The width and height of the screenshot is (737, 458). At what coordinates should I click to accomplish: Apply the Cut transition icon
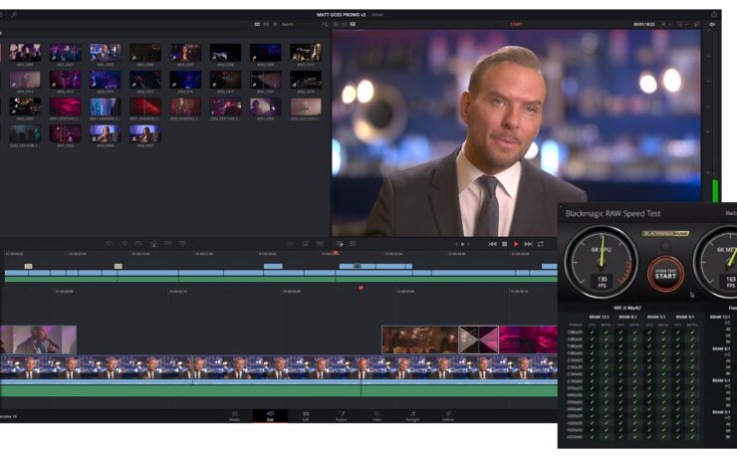click(290, 244)
